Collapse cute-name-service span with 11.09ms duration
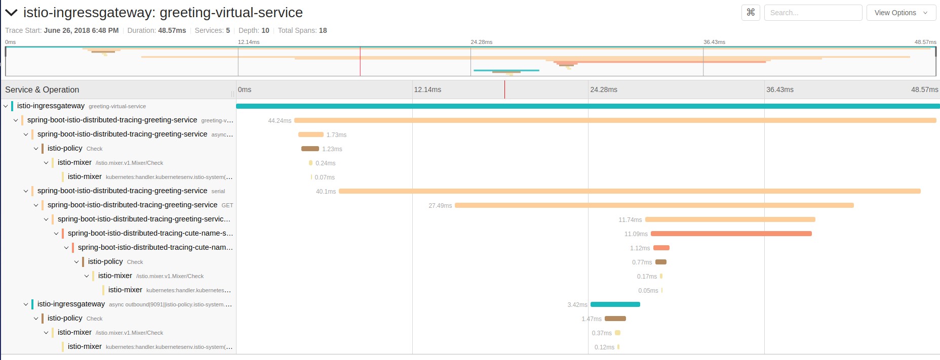Image resolution: width=940 pixels, height=360 pixels. (56, 234)
